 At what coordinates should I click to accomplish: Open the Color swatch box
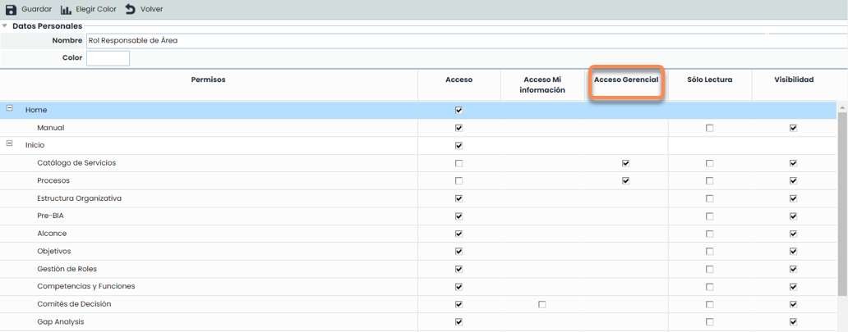[x=108, y=58]
